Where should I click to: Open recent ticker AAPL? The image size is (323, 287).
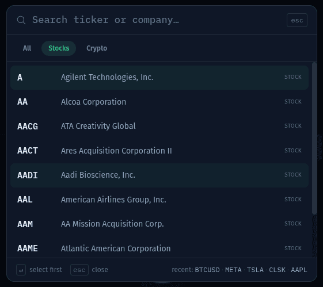coord(299,270)
